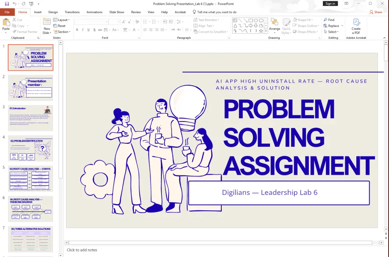Image resolution: width=389 pixels, height=257 pixels.
Task: Open the Section dropdown
Action: click(62, 32)
